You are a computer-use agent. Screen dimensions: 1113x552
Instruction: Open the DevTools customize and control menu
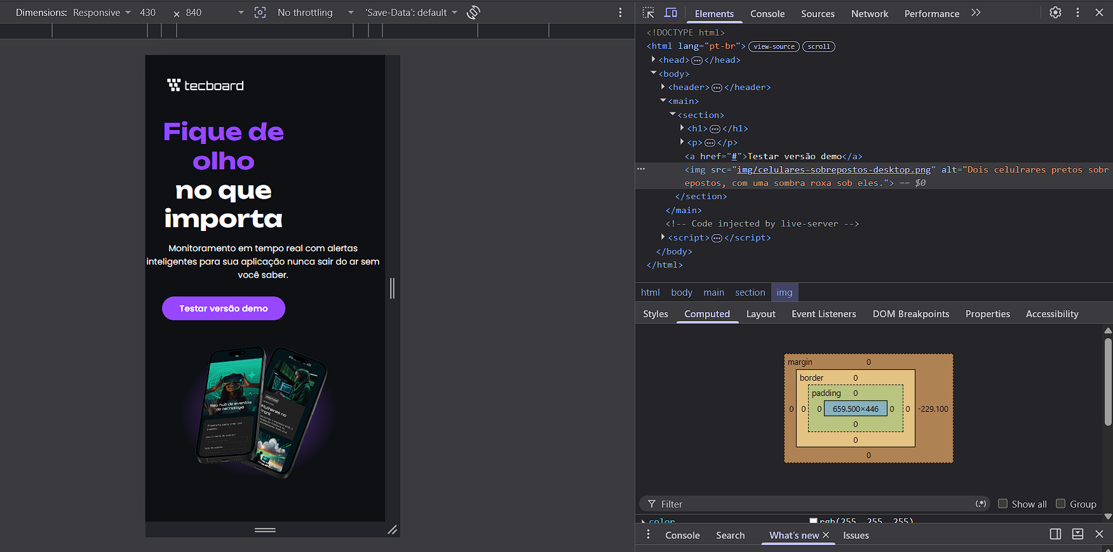click(x=1077, y=13)
